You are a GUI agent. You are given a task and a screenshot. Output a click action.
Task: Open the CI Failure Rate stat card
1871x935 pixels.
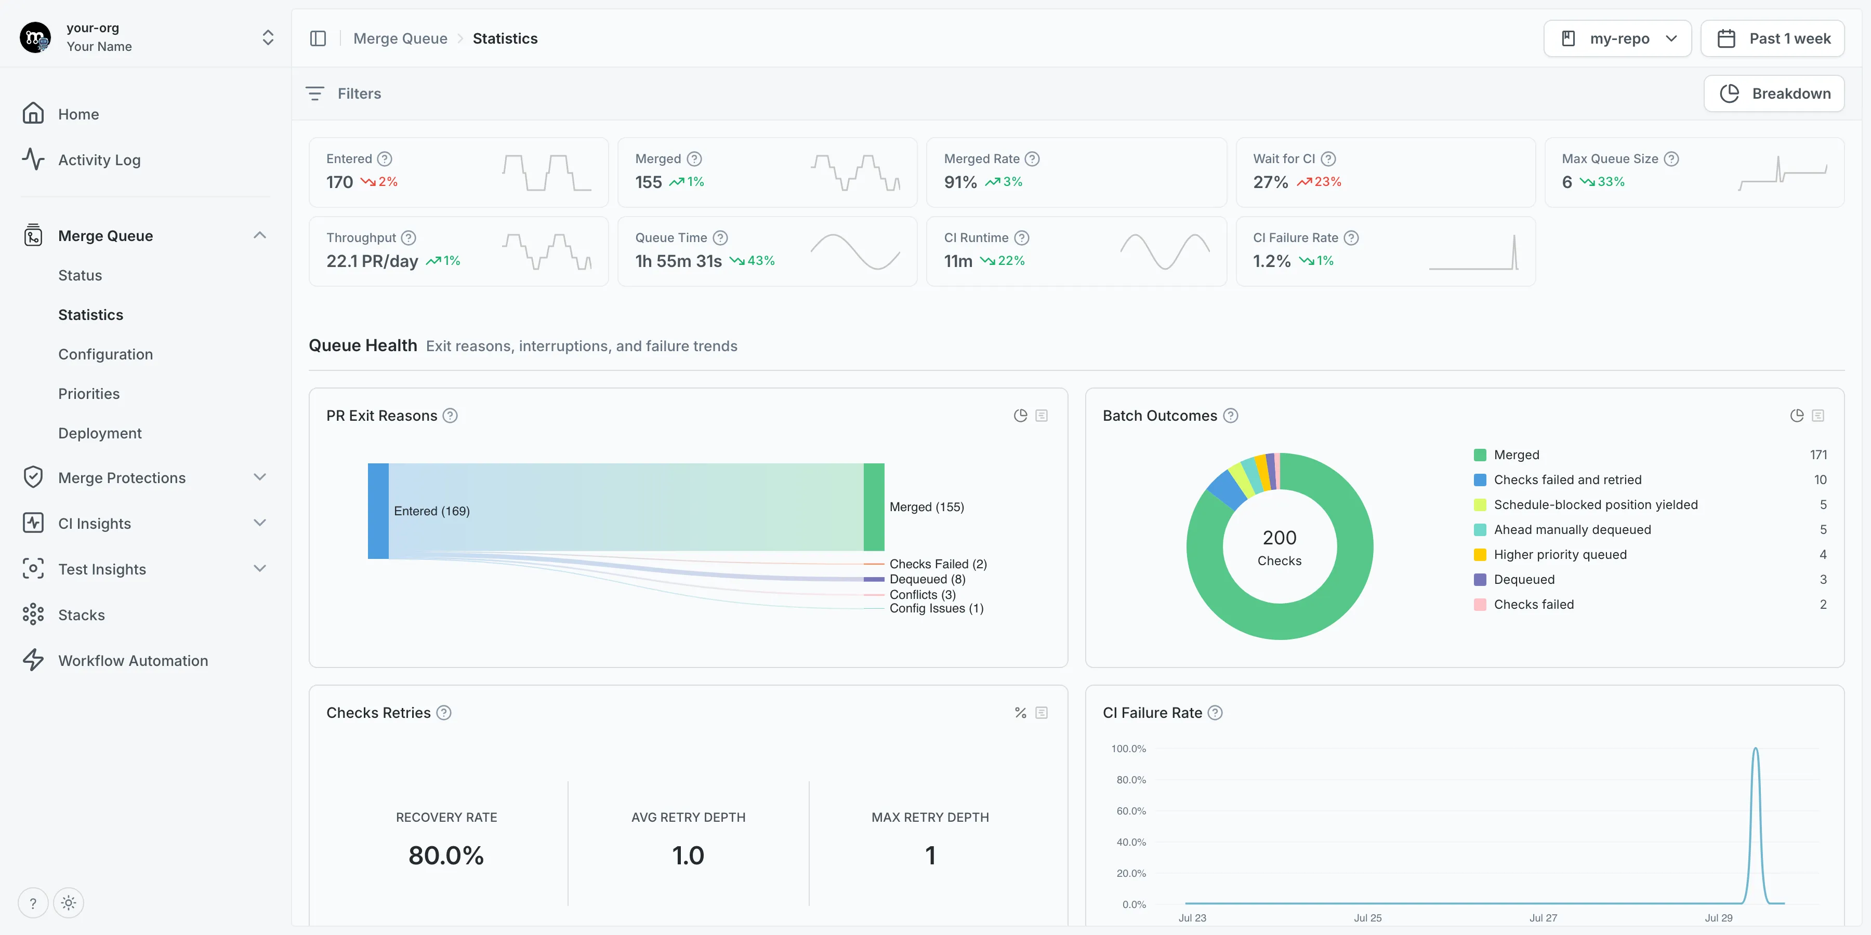coord(1385,251)
